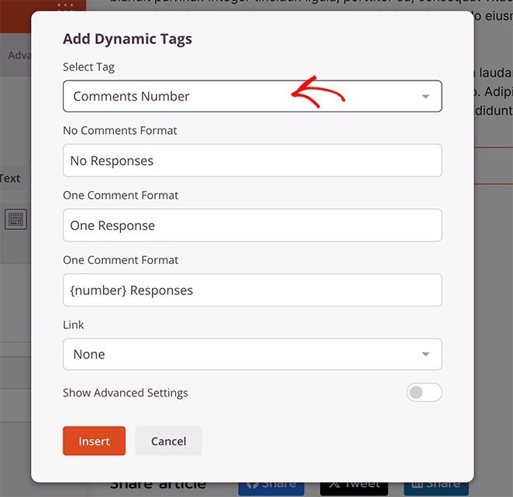This screenshot has height=497, width=513.
Task: Select the Text tab in sidebar
Action: tap(11, 178)
